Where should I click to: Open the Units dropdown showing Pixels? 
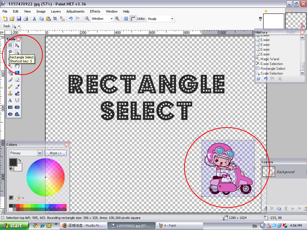point(161,18)
